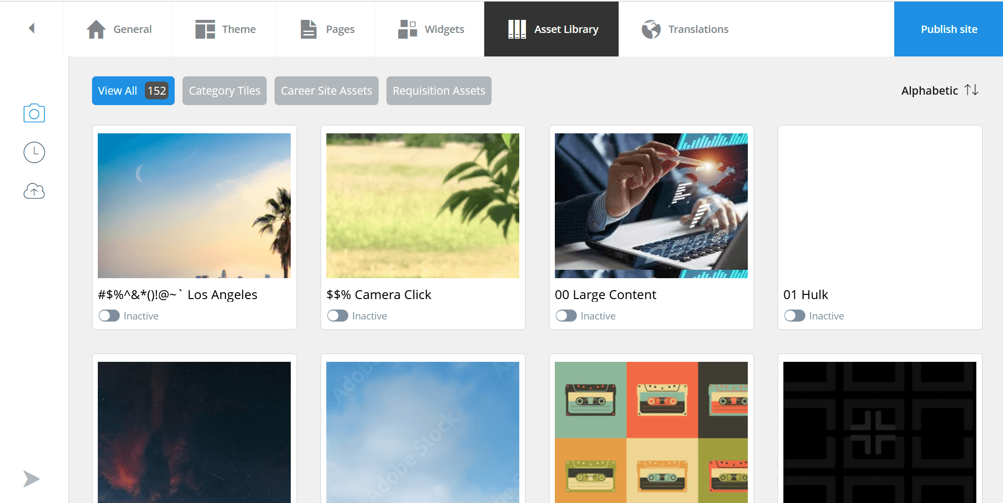Open the cassette tapes pattern thumbnail
Screen dimensions: 1003x503
pyautogui.click(x=651, y=432)
